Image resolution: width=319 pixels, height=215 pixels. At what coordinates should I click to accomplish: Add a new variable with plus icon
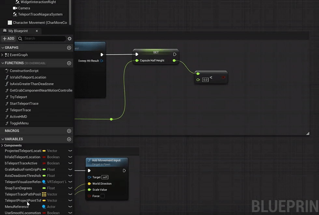[x=69, y=139]
